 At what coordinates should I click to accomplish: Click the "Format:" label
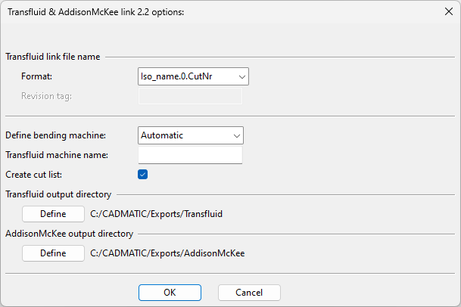tap(36, 76)
